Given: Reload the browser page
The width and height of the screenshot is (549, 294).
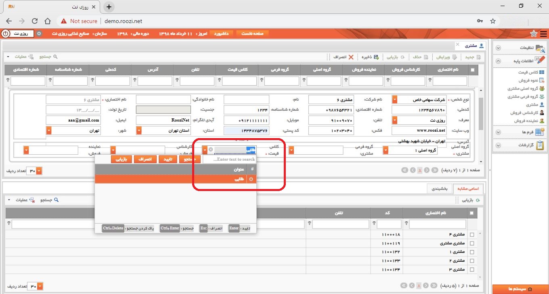Looking at the screenshot, I should click(x=35, y=21).
